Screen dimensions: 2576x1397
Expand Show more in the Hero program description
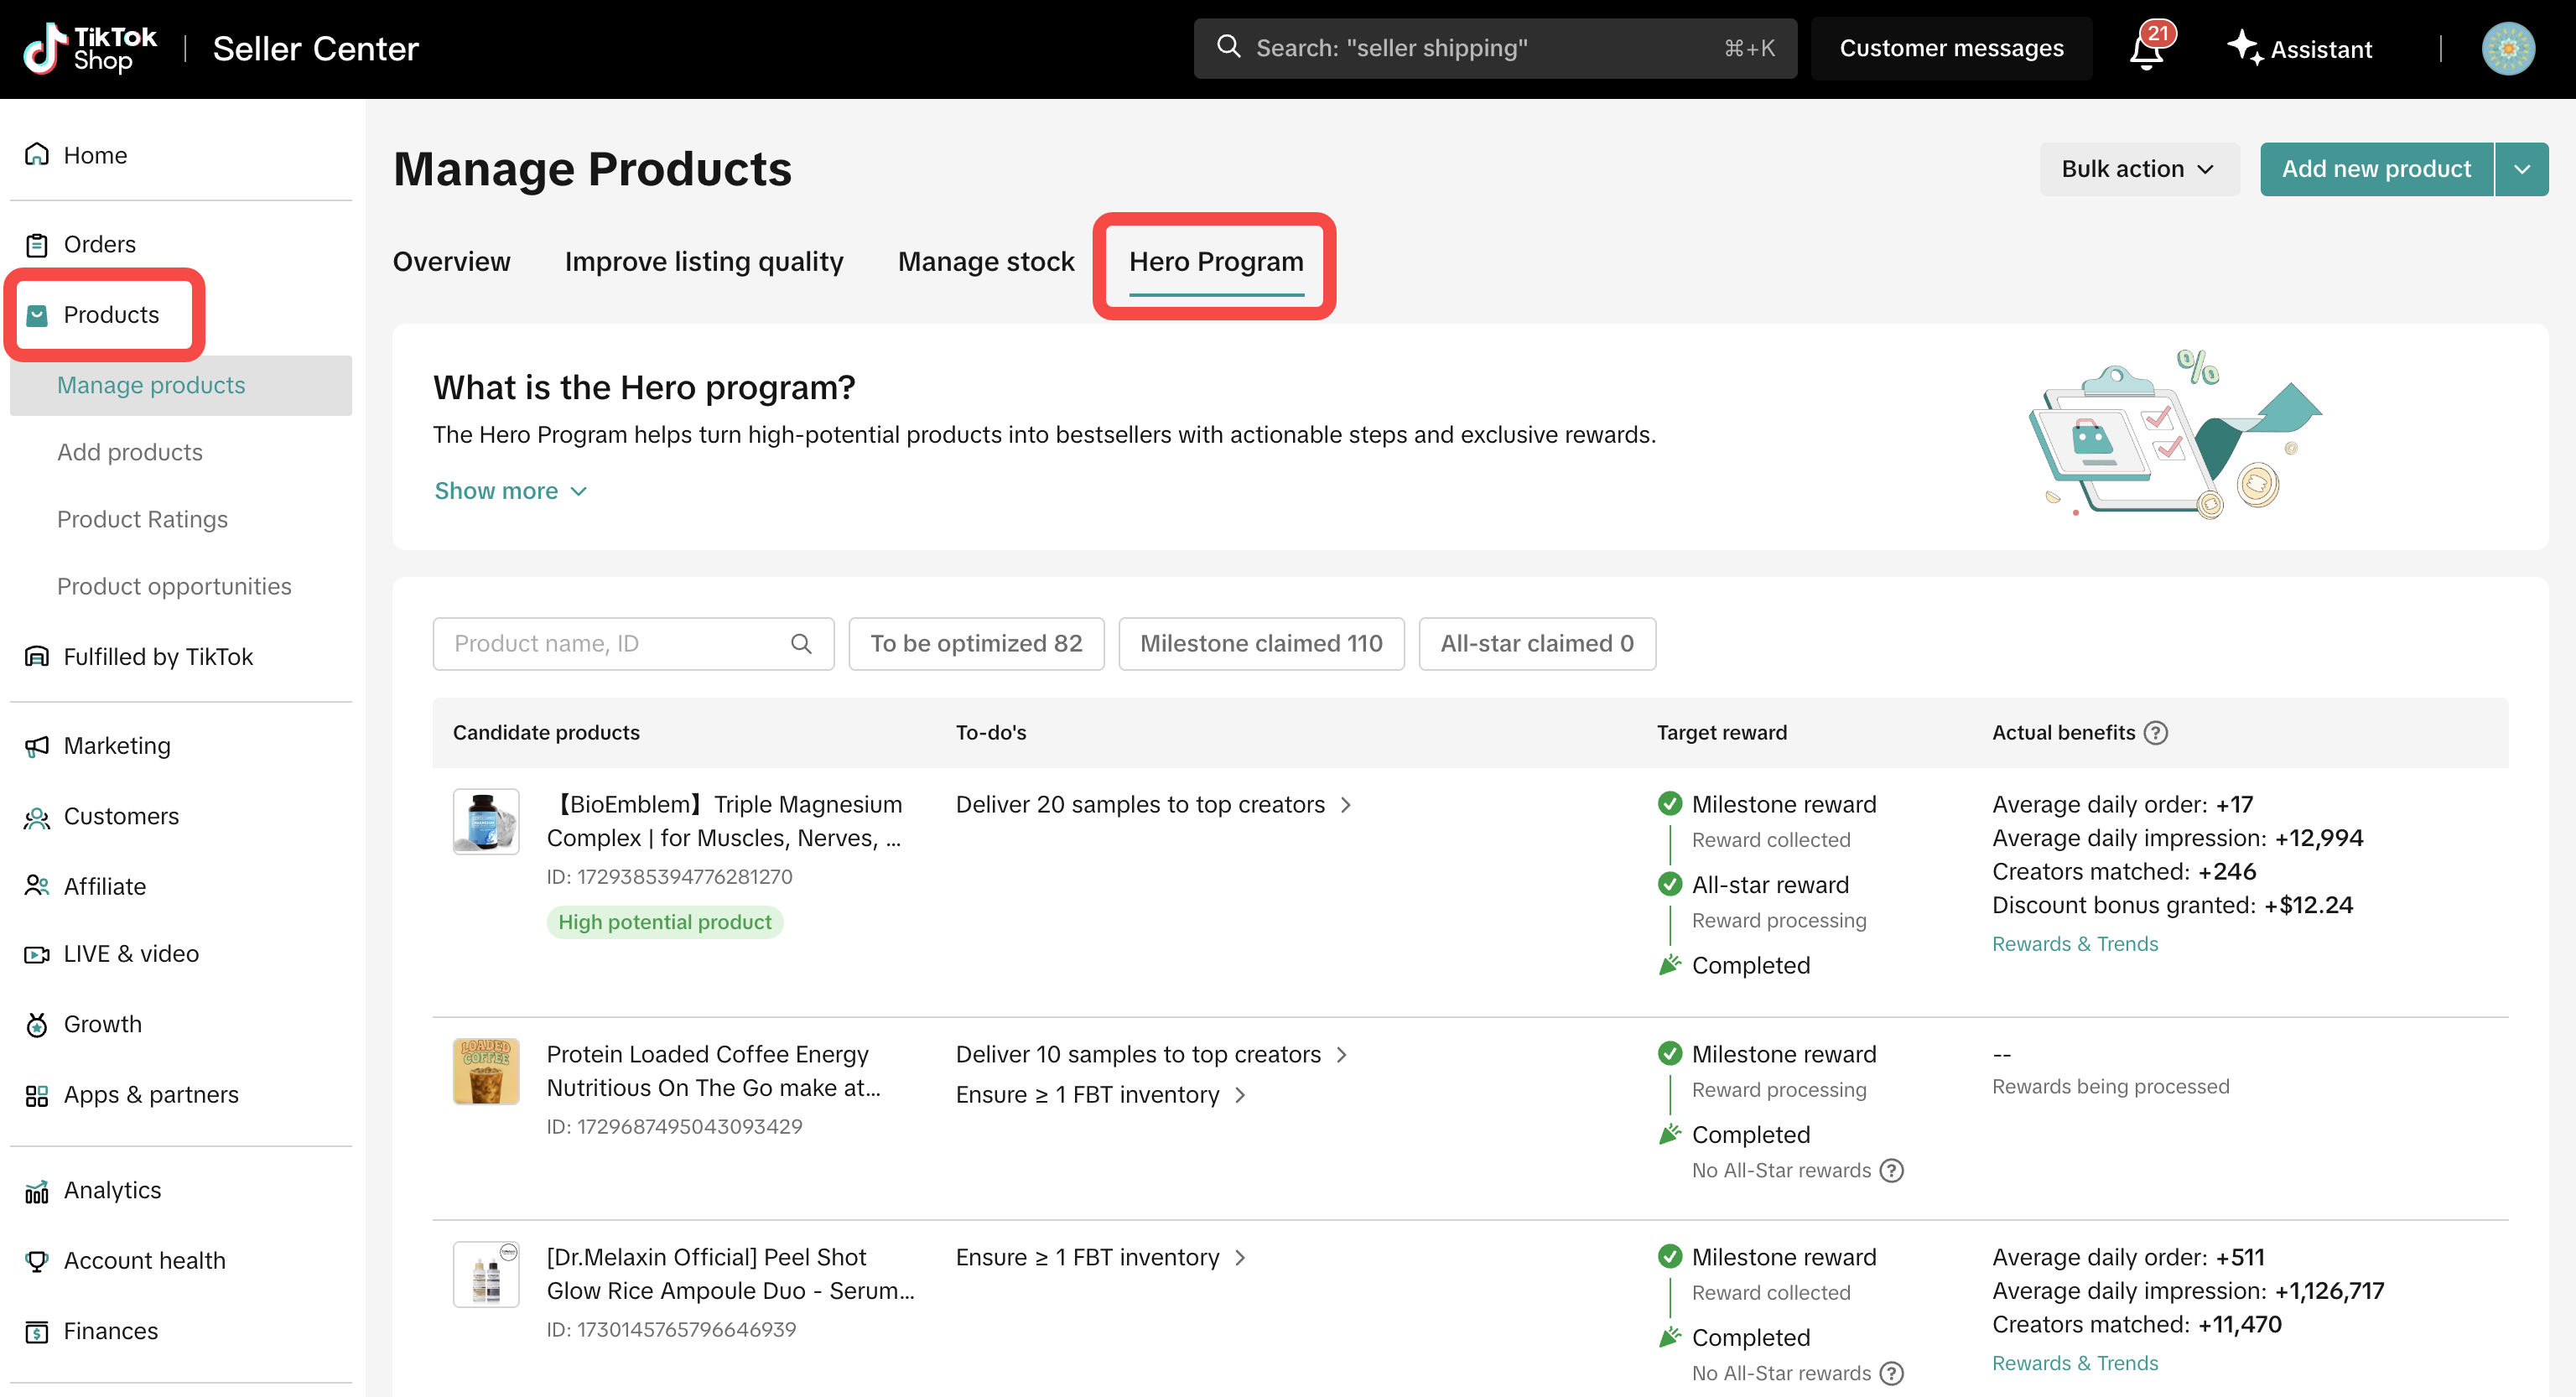point(510,491)
